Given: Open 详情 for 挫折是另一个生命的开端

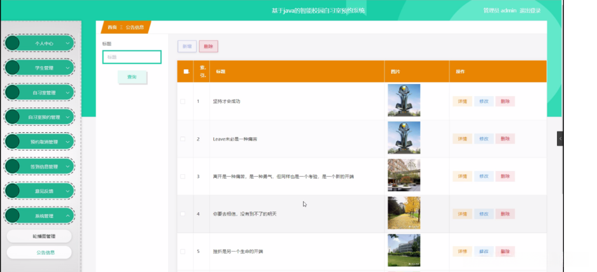Looking at the screenshot, I should pos(462,252).
